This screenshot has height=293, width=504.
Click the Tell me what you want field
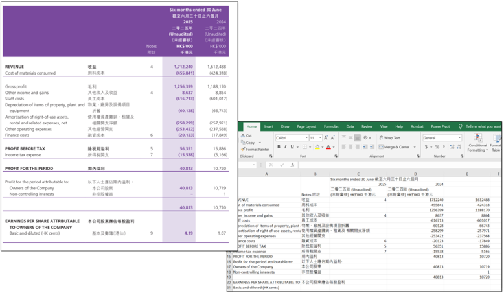click(x=483, y=126)
